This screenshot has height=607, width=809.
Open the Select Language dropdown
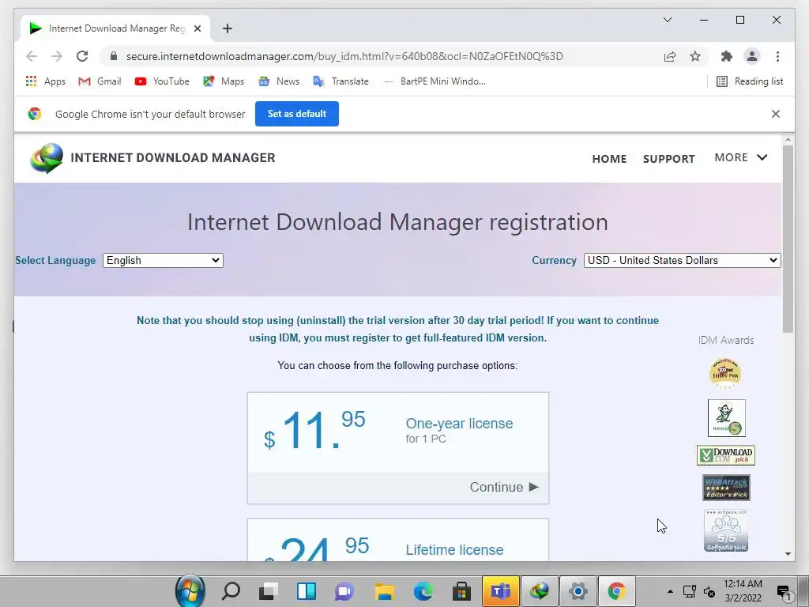pos(163,260)
